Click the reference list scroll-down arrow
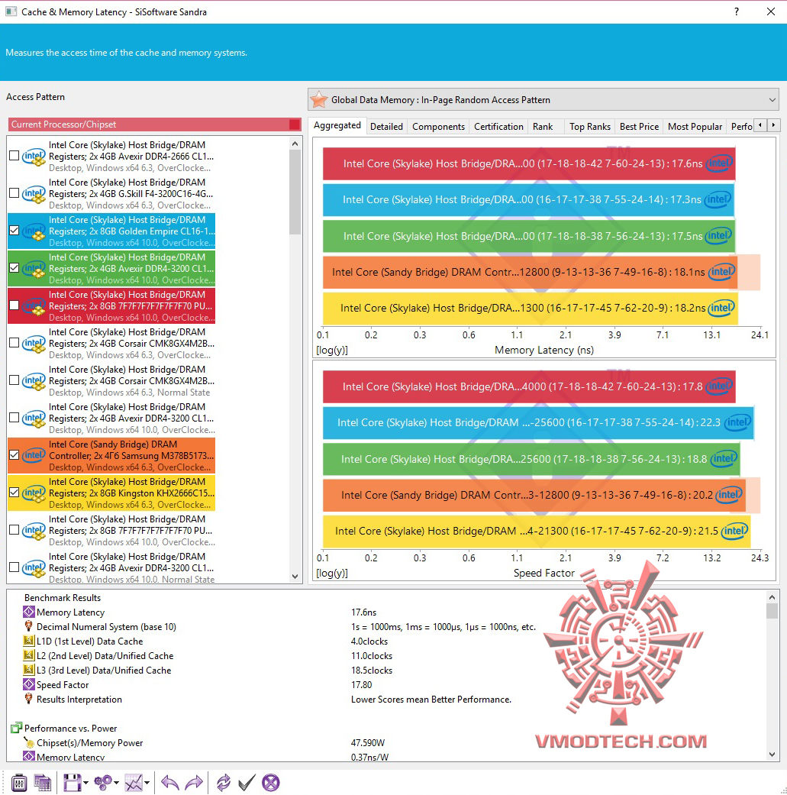 point(295,577)
